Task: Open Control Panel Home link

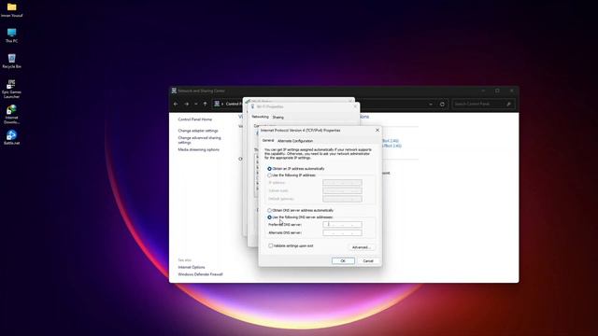Action: (x=195, y=119)
